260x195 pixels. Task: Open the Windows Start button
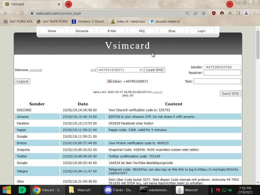7,190
